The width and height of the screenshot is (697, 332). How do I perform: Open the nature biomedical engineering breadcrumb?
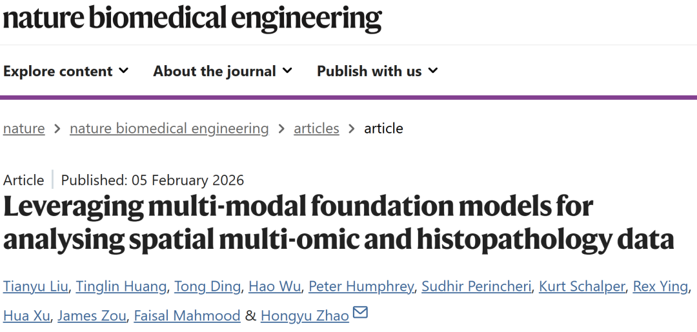pos(169,128)
